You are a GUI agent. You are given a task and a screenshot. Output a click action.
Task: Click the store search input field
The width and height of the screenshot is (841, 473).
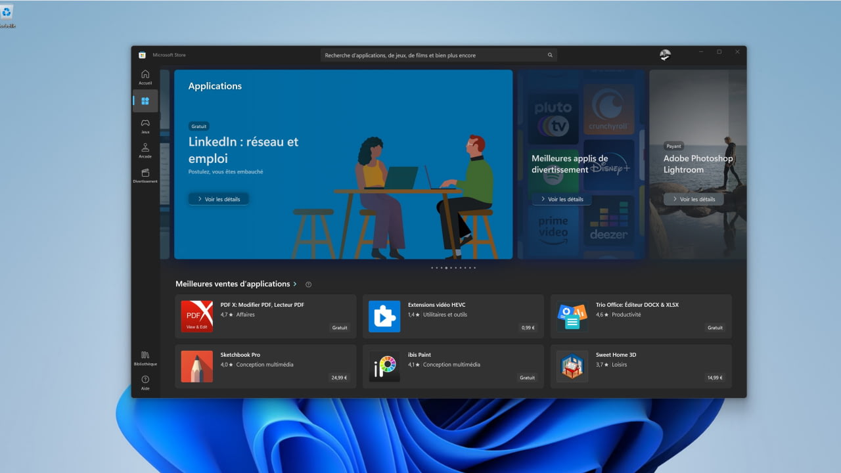point(434,55)
